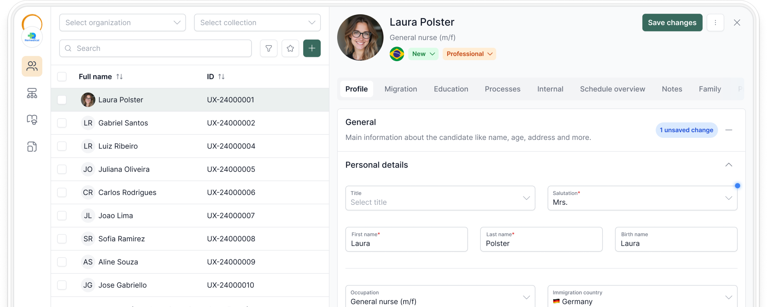
Task: Click Sofia Ramirez SR avatar
Action: coord(88,239)
